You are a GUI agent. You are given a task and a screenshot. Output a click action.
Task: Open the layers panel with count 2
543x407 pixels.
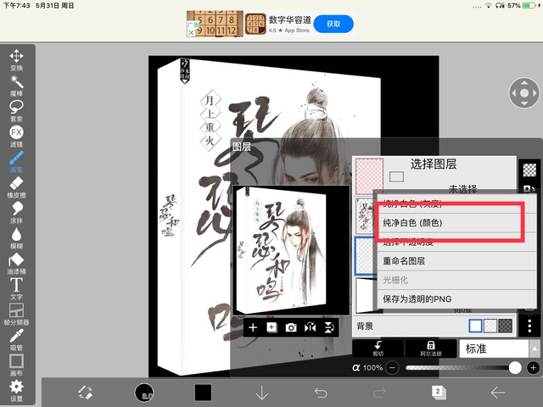click(x=439, y=391)
